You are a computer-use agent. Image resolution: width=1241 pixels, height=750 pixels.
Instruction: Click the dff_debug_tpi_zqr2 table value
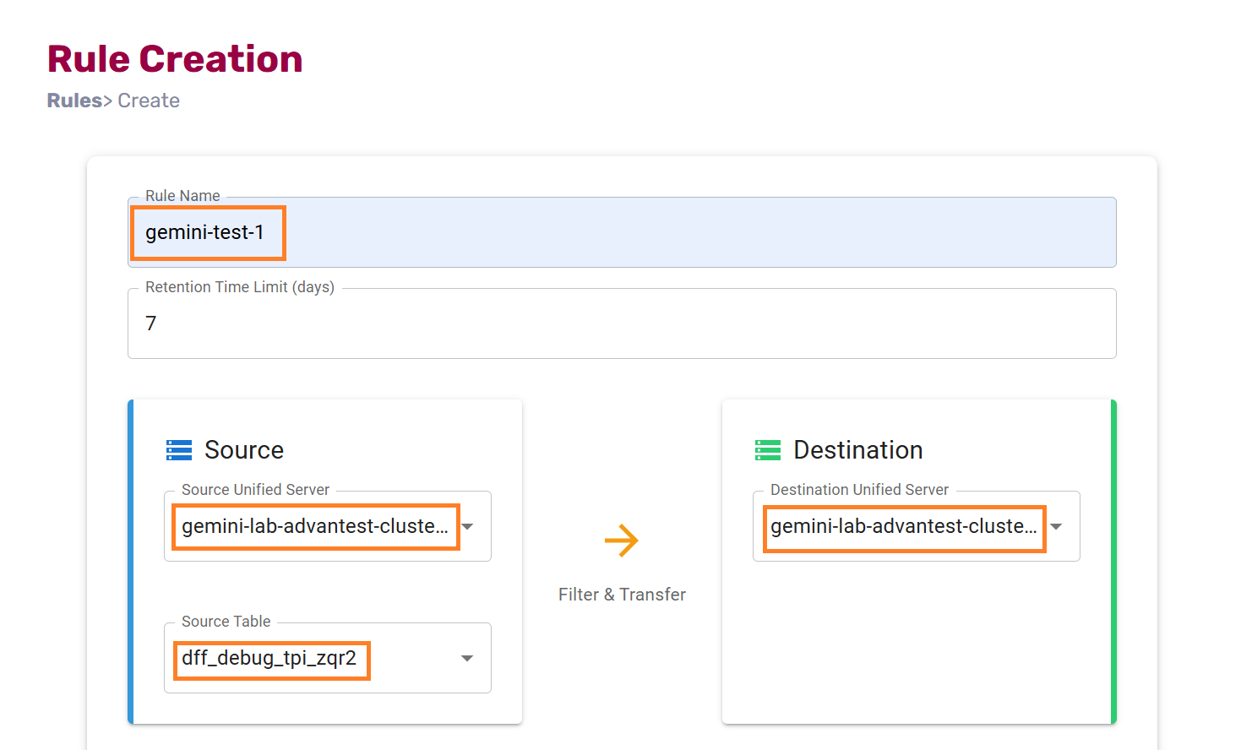click(269, 658)
